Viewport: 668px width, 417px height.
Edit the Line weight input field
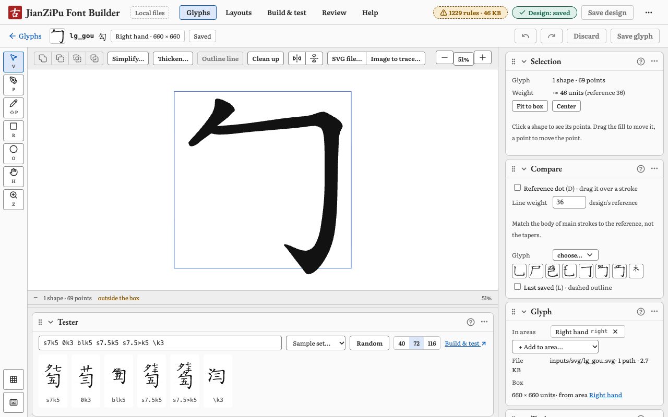569,202
